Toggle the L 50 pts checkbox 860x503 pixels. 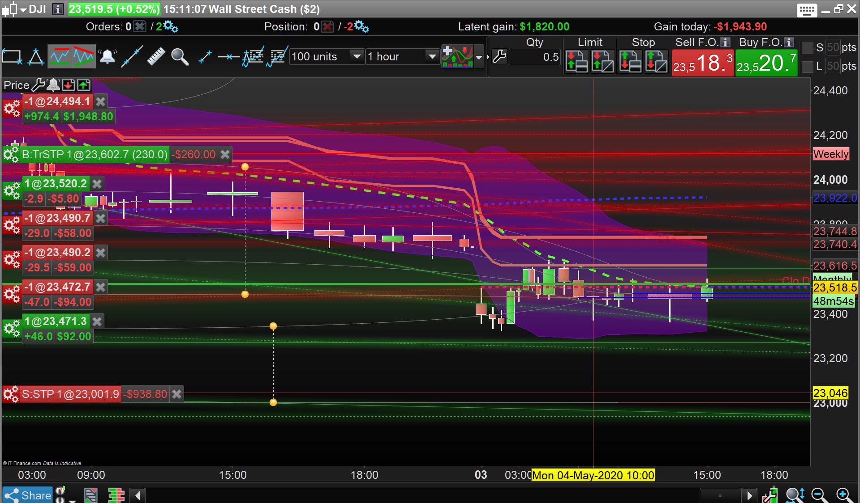(807, 67)
